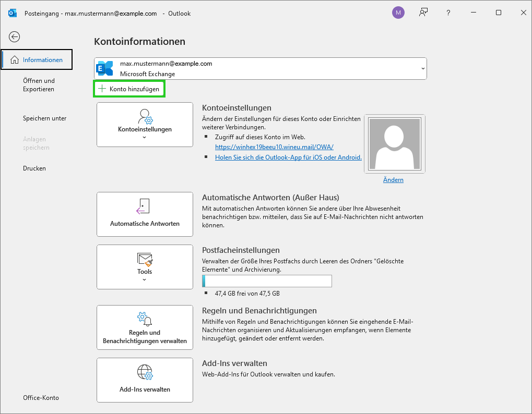Click the Ändern link under the photo

tap(393, 179)
